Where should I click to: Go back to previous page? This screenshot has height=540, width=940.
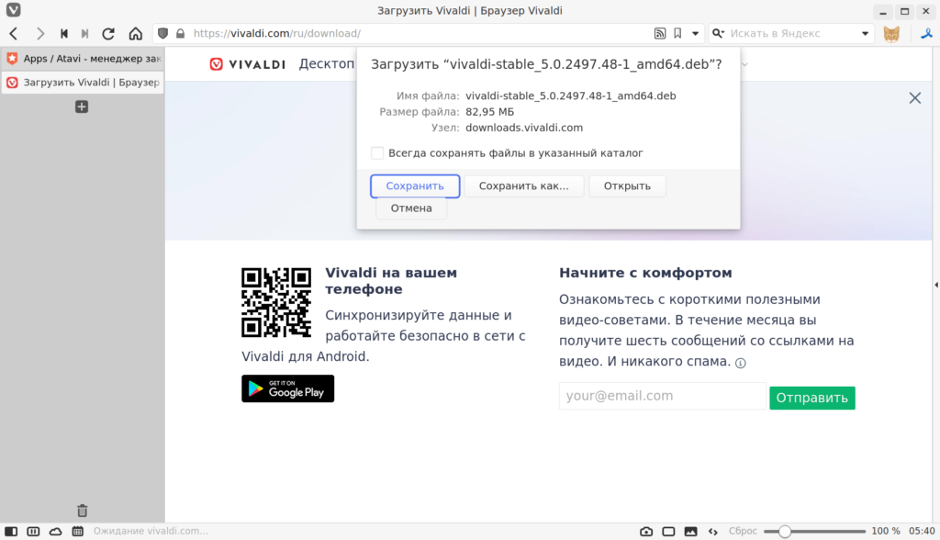14,34
